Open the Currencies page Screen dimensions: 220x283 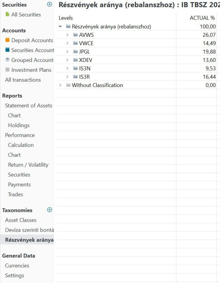coord(17,266)
